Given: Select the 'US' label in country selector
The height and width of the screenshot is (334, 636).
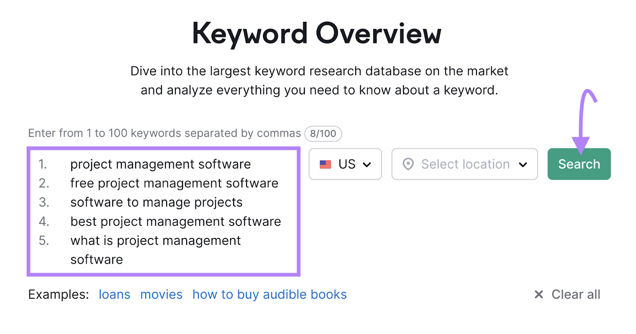Looking at the screenshot, I should point(347,164).
